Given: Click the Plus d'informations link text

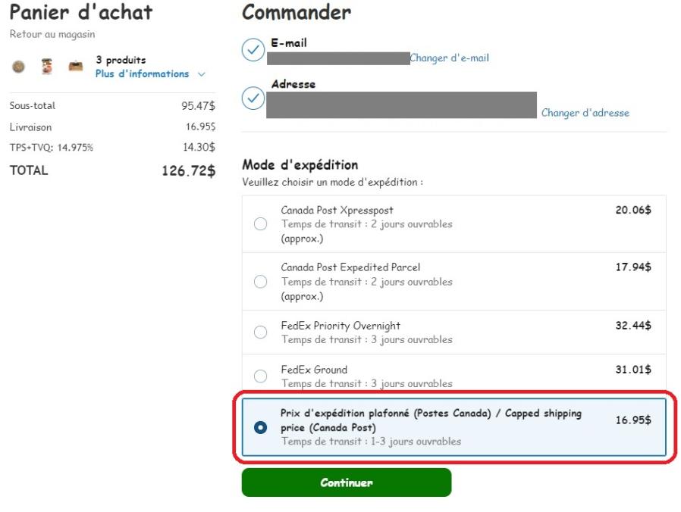Looking at the screenshot, I should (142, 73).
